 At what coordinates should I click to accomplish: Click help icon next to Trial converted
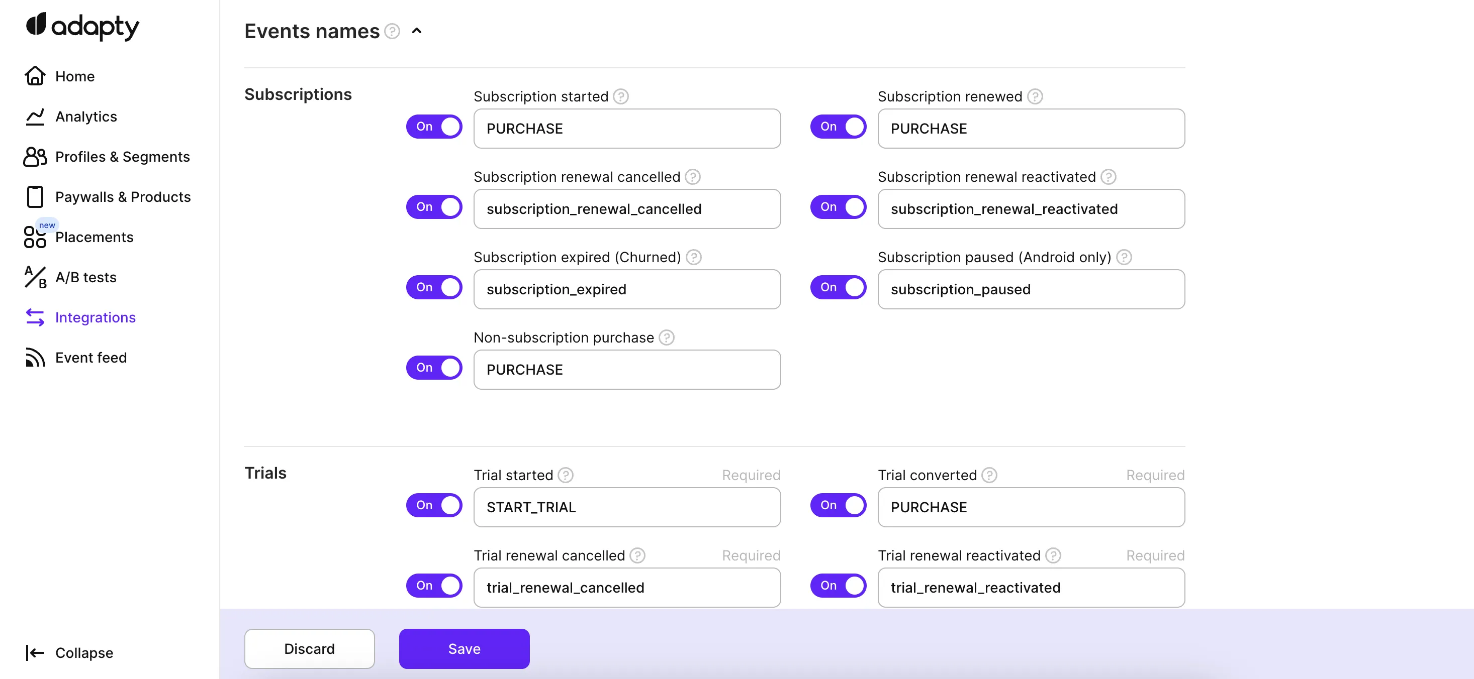(x=989, y=475)
